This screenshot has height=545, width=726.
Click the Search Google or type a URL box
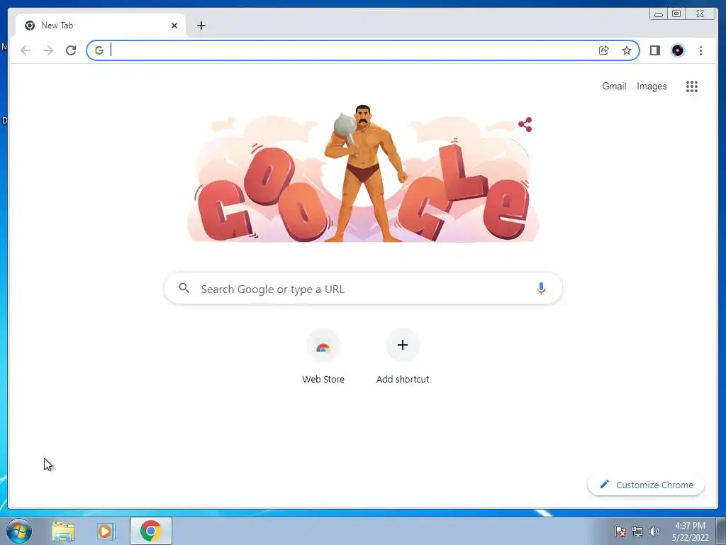pos(363,288)
